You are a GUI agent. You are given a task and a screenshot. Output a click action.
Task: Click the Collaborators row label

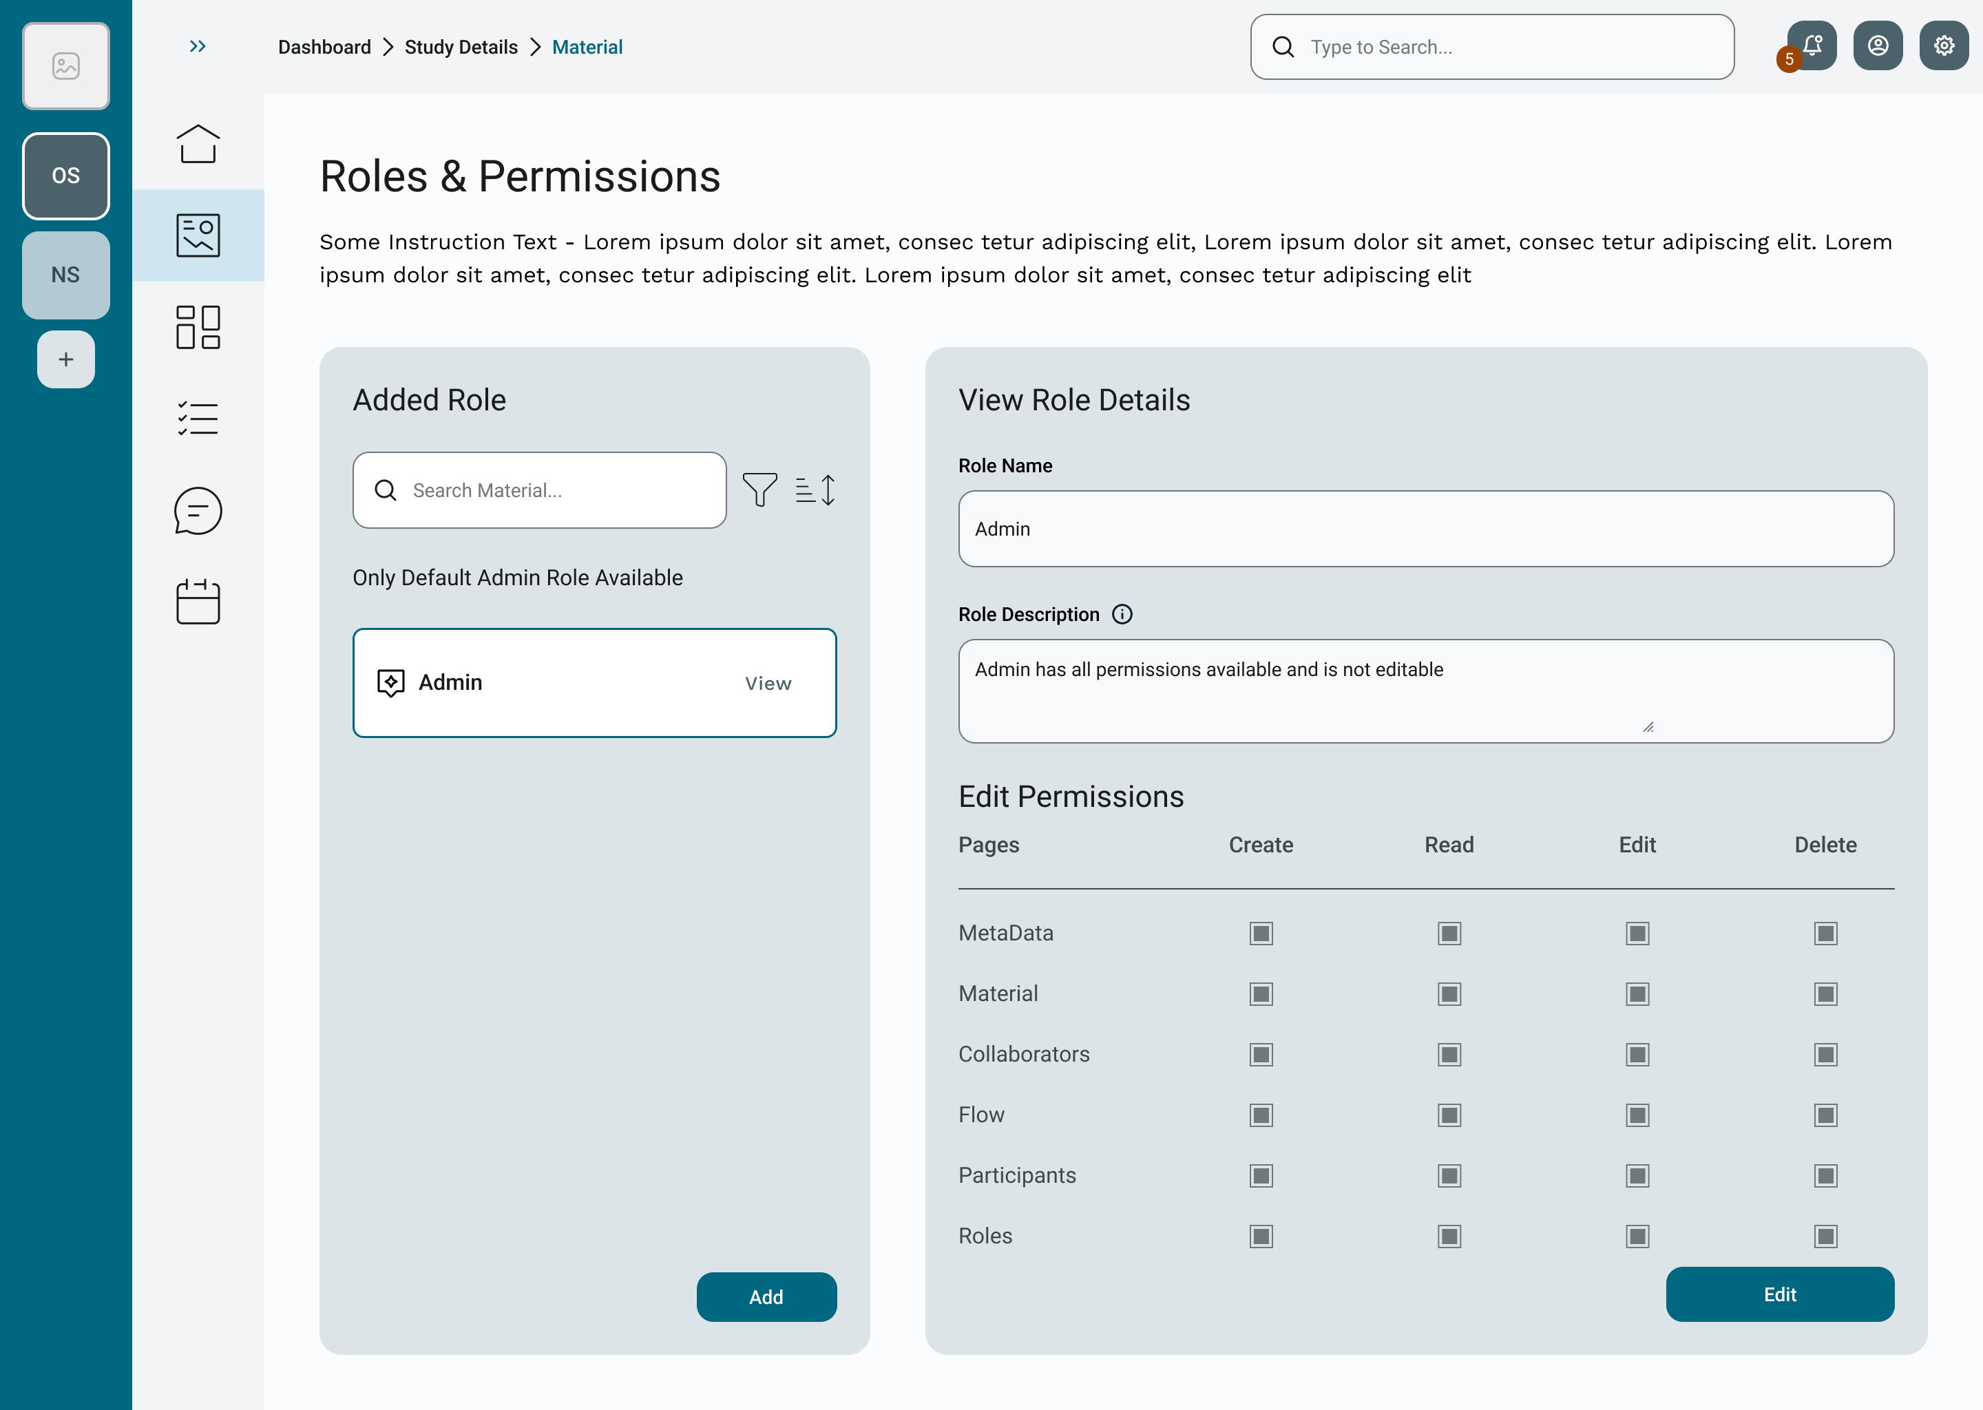coord(1024,1054)
